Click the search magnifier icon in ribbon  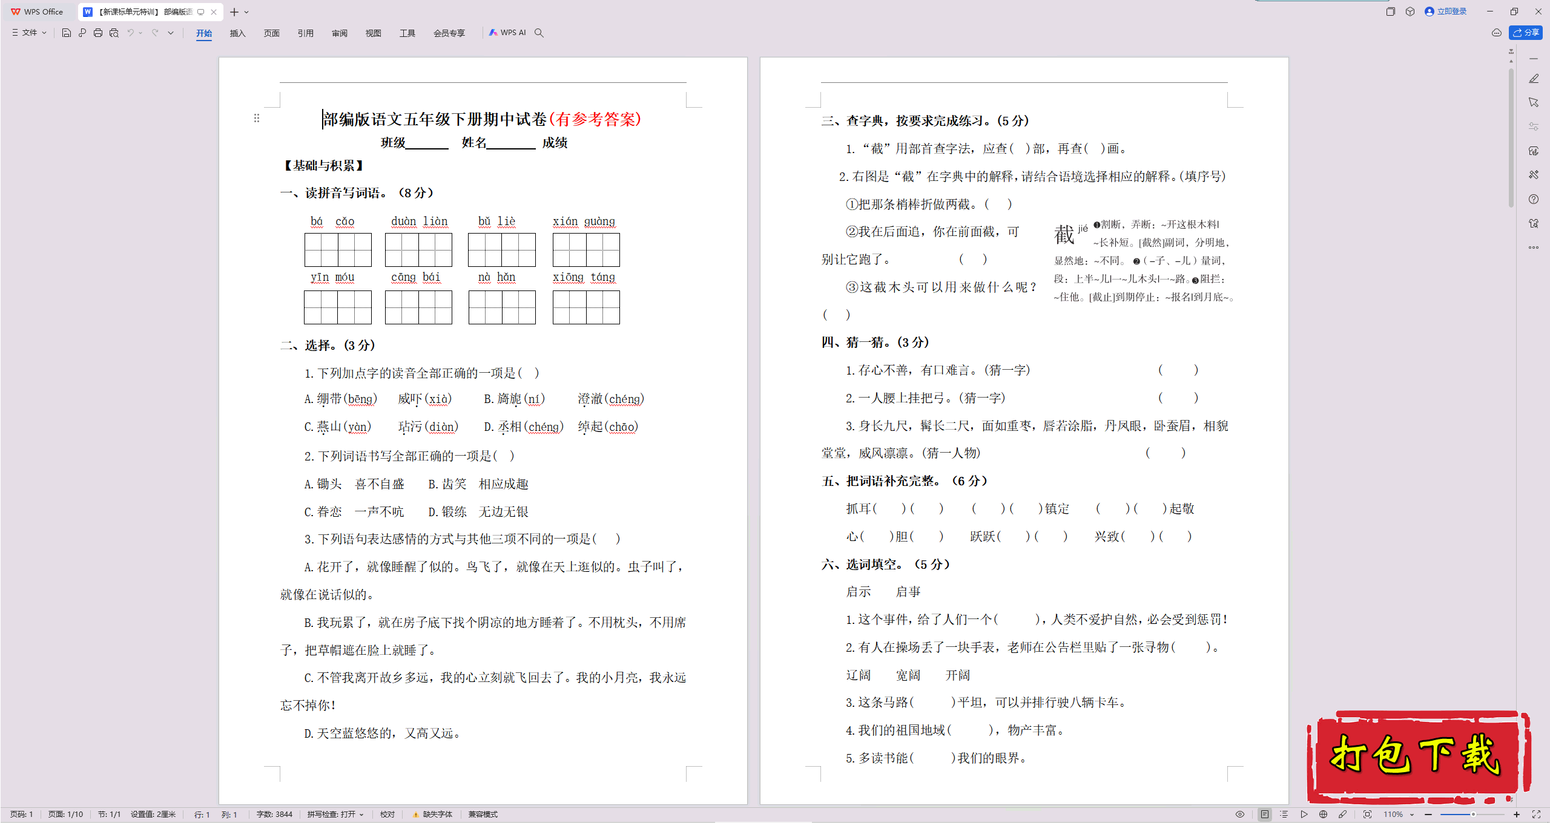539,33
